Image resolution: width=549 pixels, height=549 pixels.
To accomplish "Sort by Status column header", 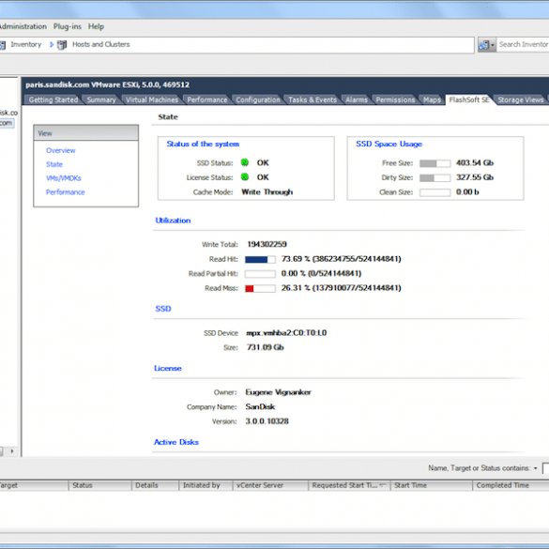I will [99, 485].
